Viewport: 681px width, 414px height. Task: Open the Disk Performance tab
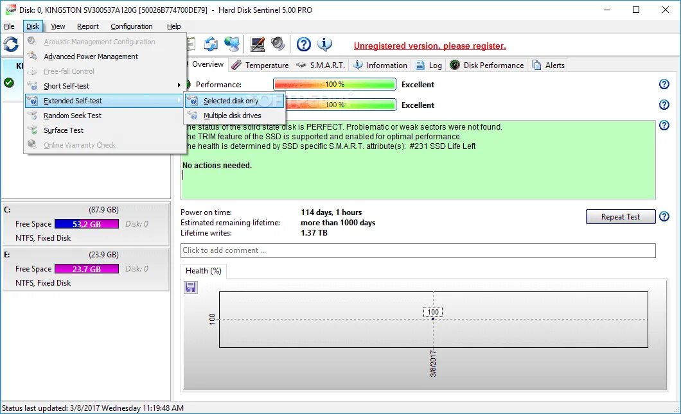pyautogui.click(x=486, y=65)
